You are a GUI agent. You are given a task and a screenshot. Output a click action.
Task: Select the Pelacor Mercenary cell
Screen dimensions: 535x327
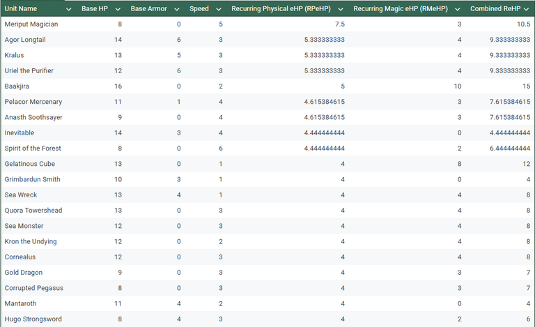(x=38, y=102)
